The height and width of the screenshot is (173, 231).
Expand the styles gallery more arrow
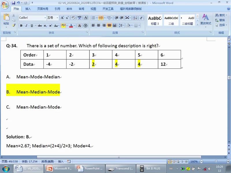pyautogui.click(x=198, y=25)
